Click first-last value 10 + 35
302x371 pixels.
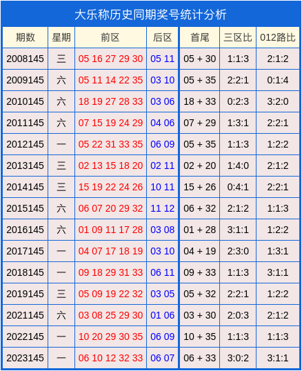[x=200, y=337]
